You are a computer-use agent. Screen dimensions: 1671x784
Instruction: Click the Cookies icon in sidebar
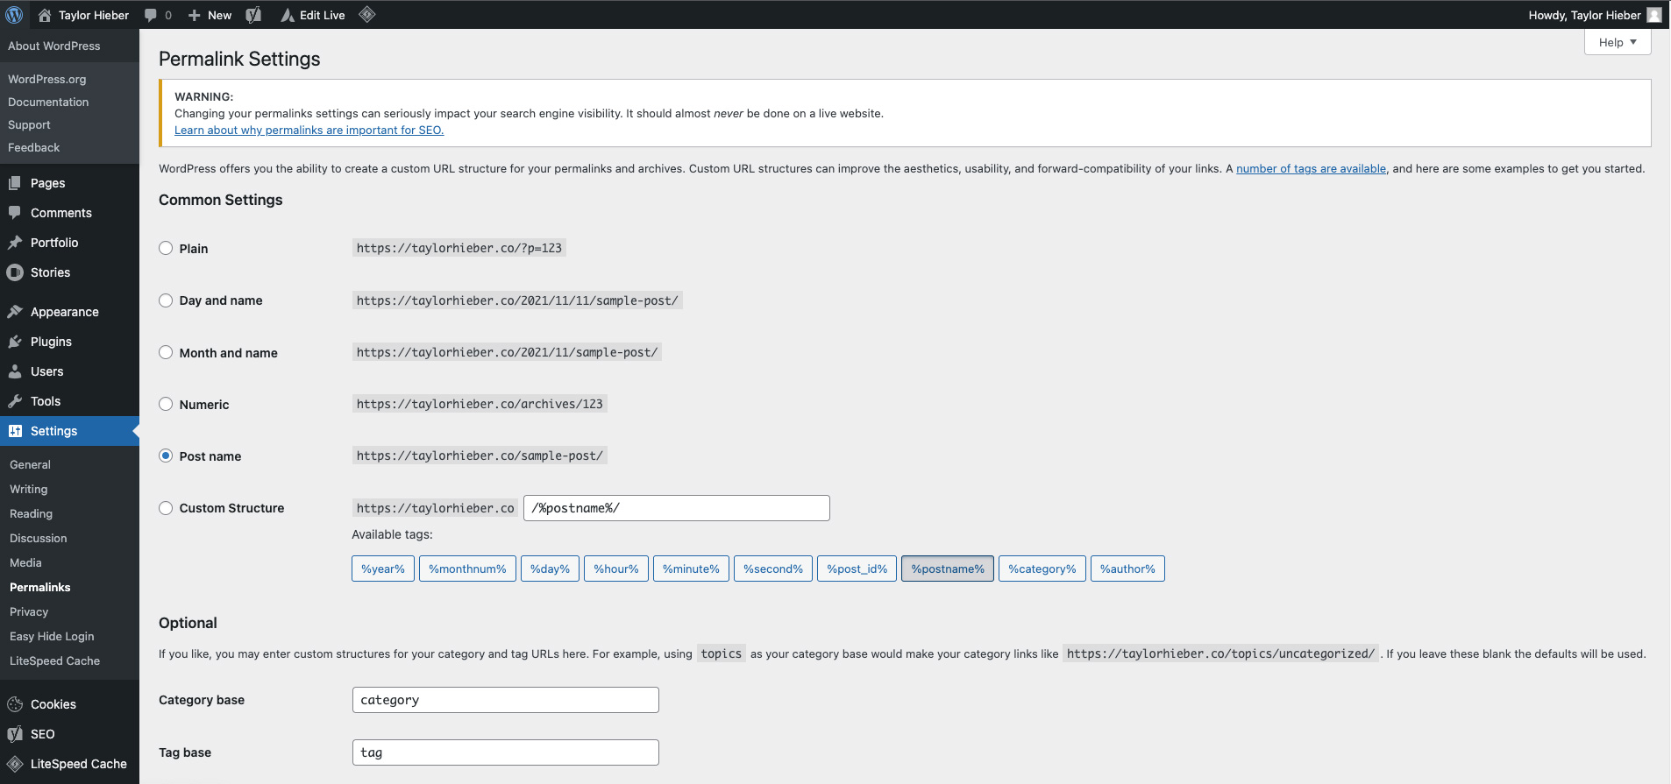[x=15, y=704]
